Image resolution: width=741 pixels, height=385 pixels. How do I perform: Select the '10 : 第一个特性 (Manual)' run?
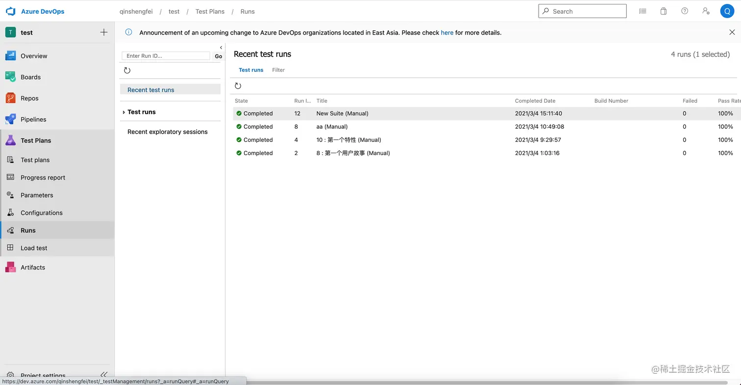coord(487,140)
